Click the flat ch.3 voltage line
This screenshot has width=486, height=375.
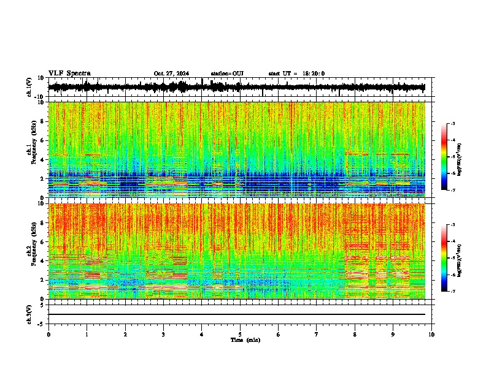click(236, 314)
